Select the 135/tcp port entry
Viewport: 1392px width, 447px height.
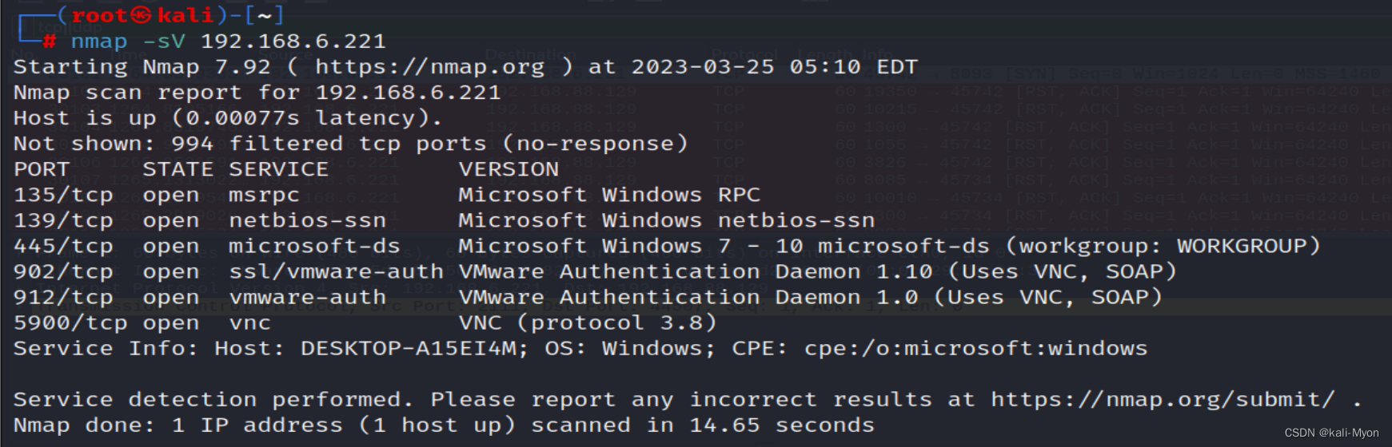pos(63,195)
